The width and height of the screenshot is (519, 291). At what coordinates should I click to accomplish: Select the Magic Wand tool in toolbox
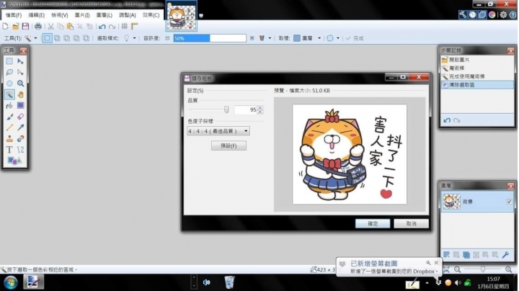tap(9, 94)
